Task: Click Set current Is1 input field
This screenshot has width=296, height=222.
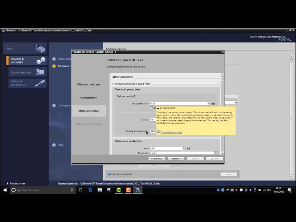Action: (180, 104)
